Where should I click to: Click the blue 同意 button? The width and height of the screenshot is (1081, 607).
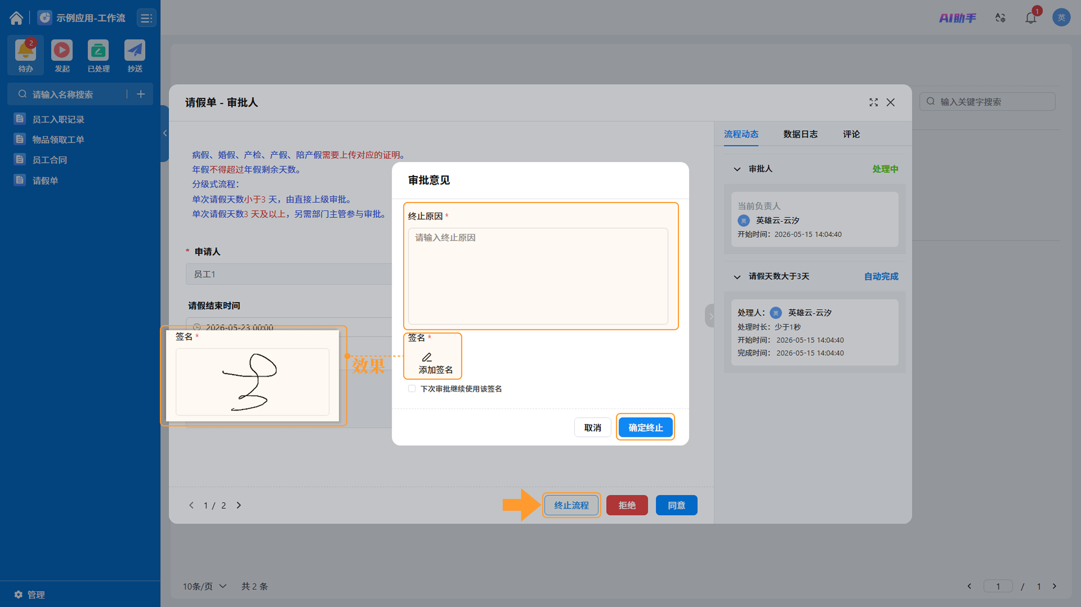[x=676, y=505]
